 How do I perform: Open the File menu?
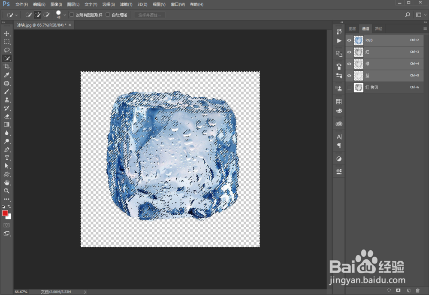pyautogui.click(x=21, y=4)
